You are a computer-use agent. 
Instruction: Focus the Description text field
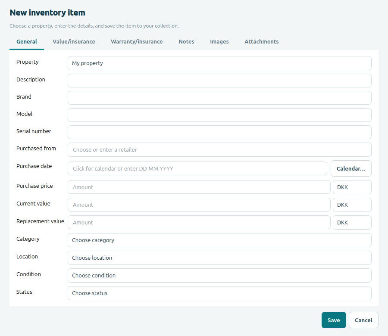[x=219, y=81]
